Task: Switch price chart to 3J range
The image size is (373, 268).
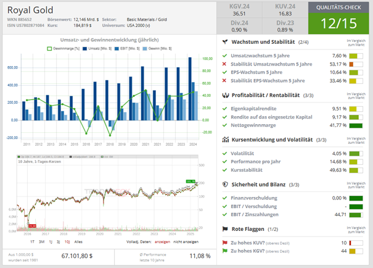Action: tap(59, 242)
